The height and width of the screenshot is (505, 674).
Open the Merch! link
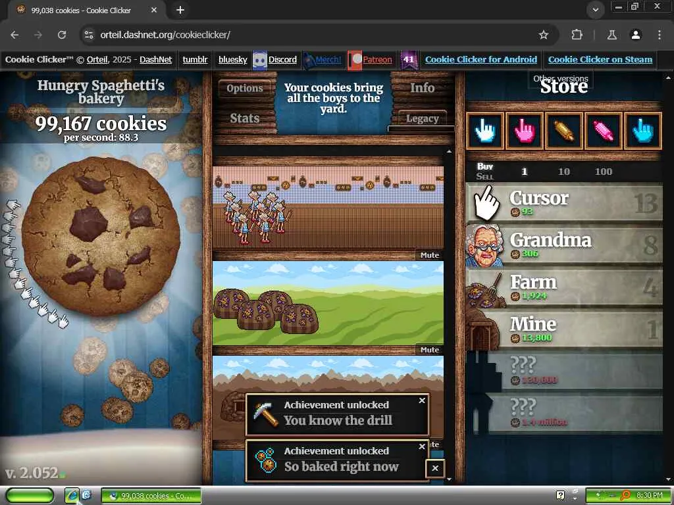(328, 60)
